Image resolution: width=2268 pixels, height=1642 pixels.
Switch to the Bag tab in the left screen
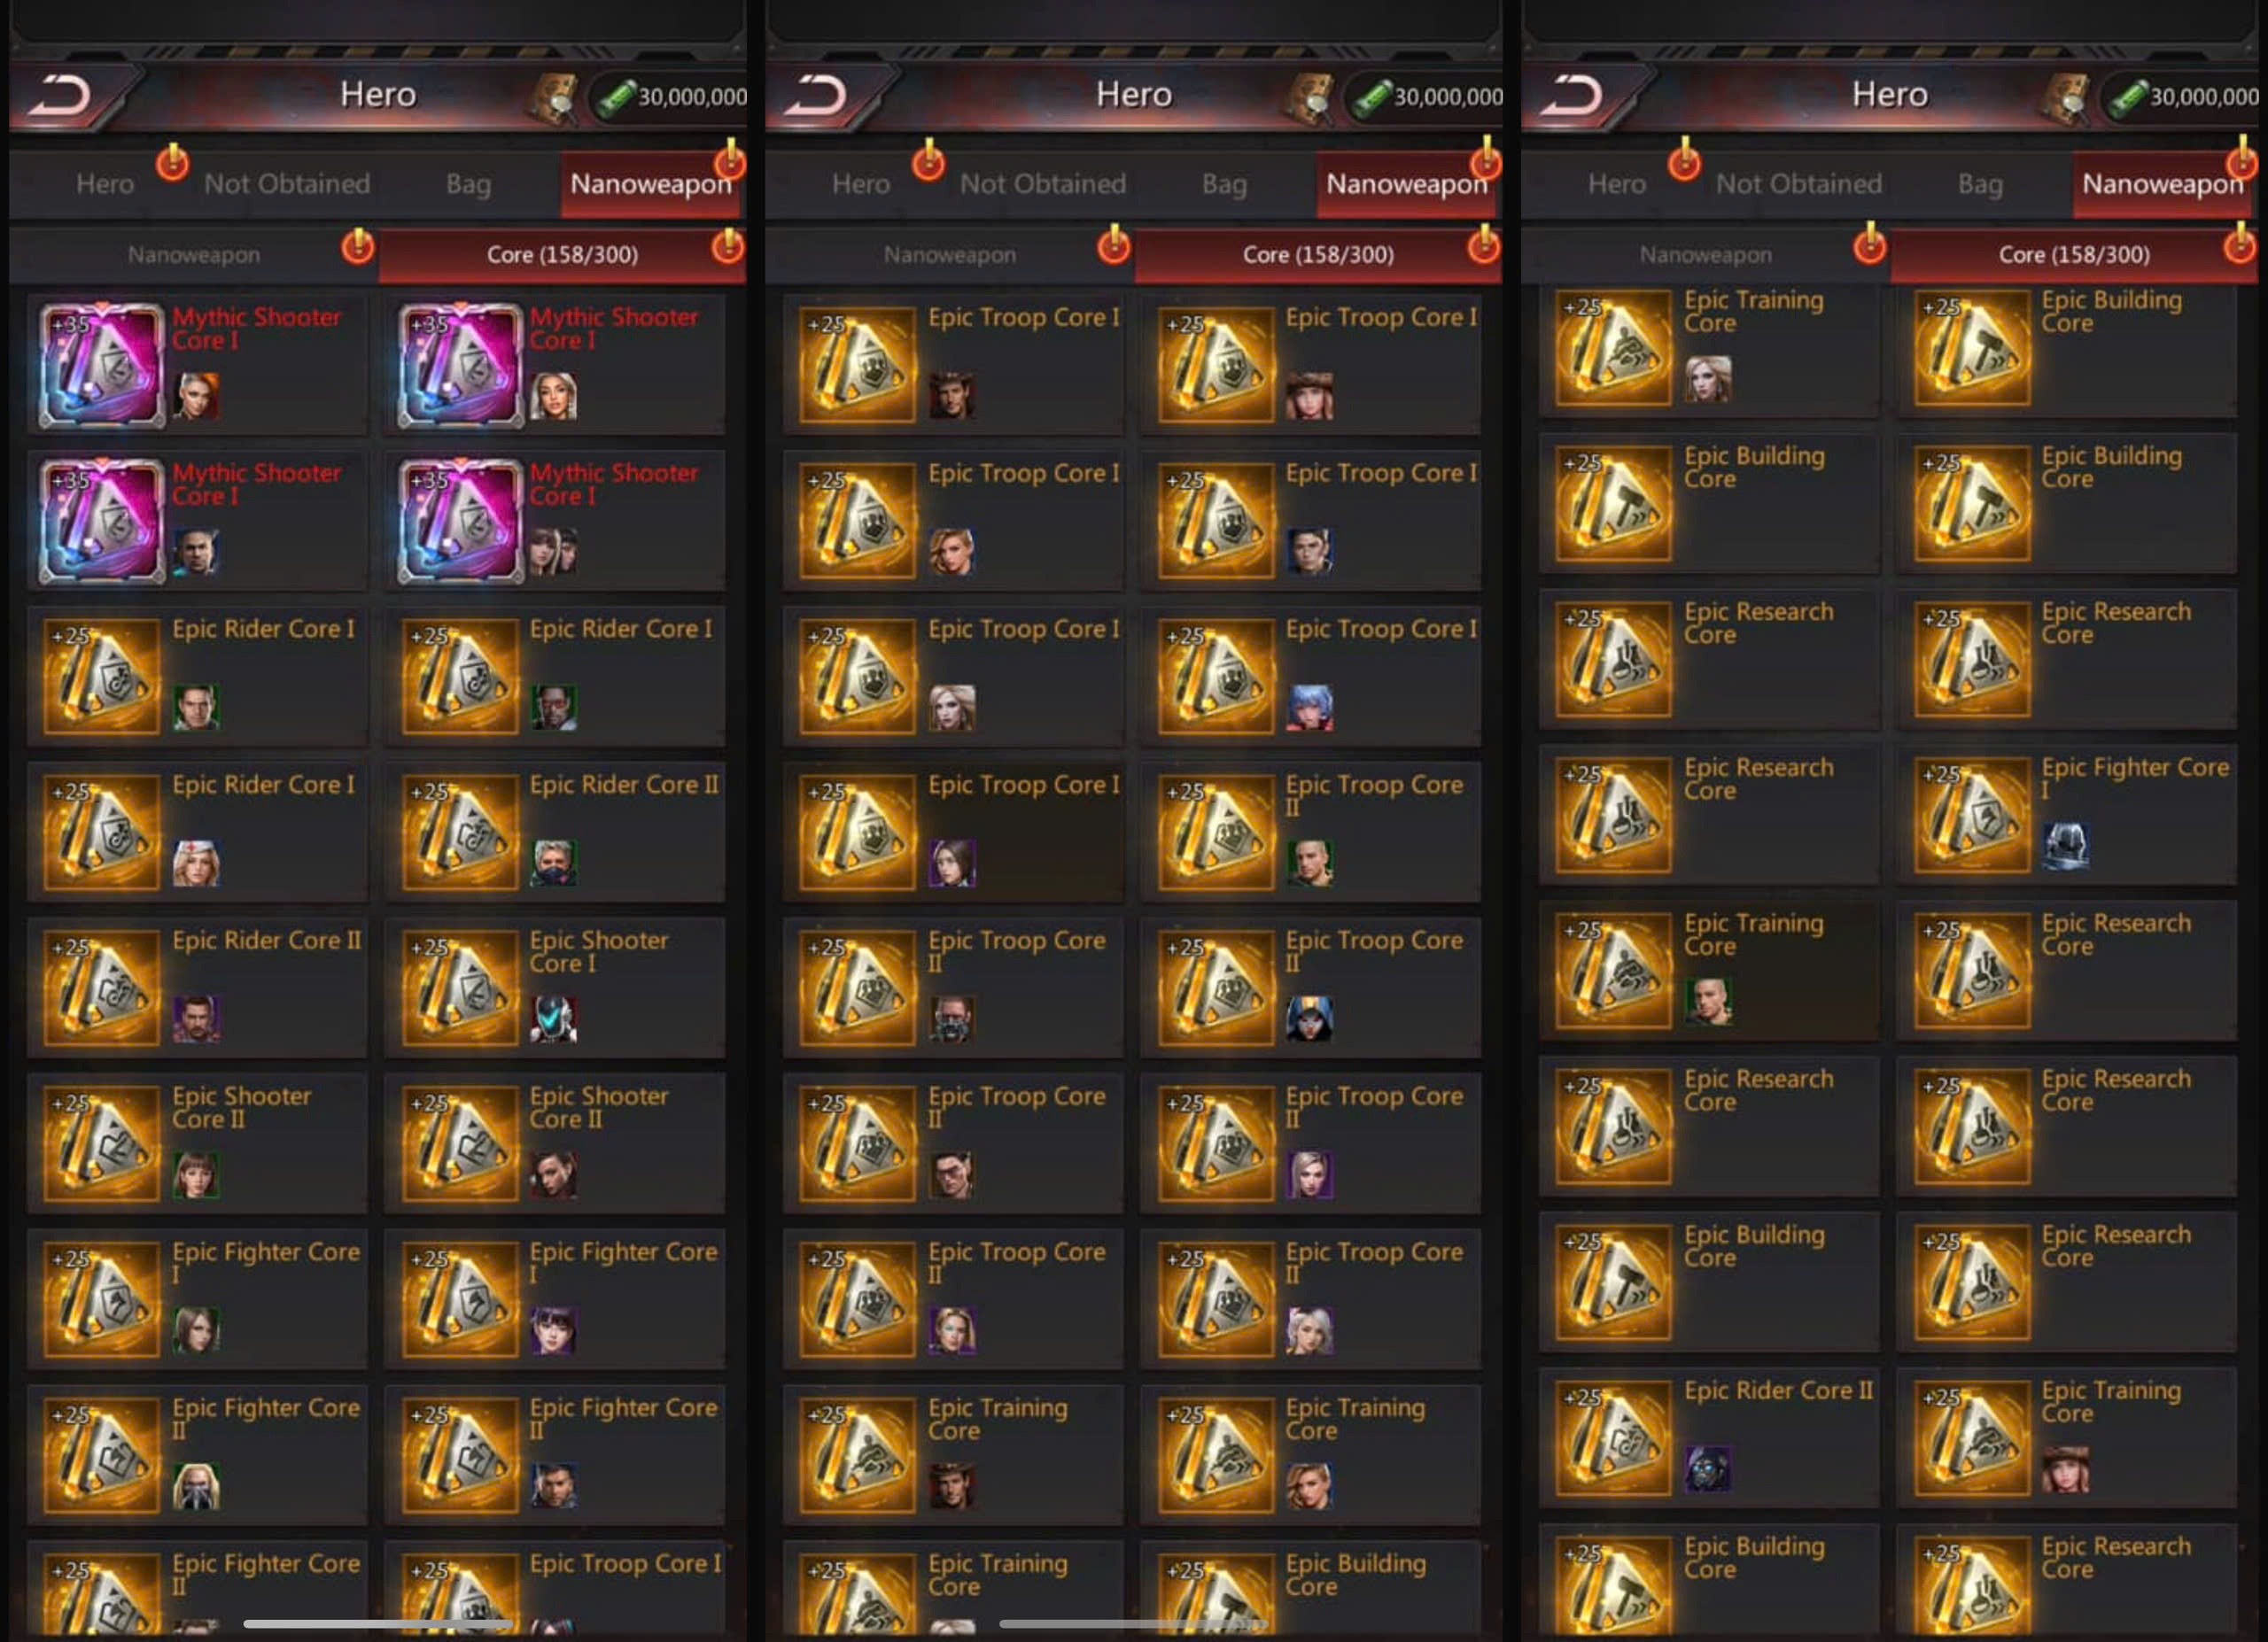(468, 184)
